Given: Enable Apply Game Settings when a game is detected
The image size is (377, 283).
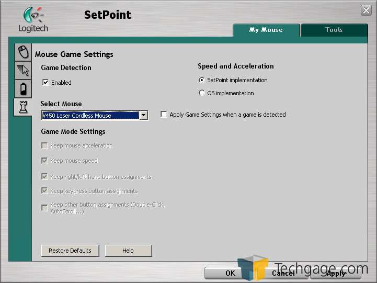Looking at the screenshot, I should [x=164, y=114].
